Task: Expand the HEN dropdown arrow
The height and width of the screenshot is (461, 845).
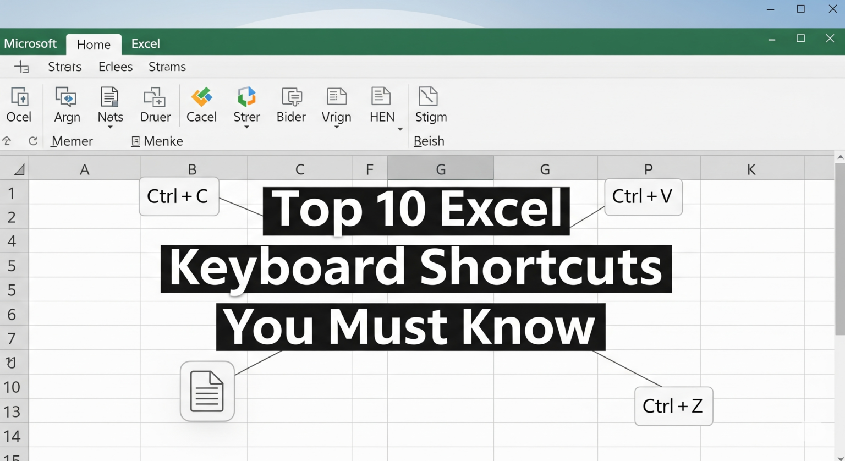Action: coord(400,129)
